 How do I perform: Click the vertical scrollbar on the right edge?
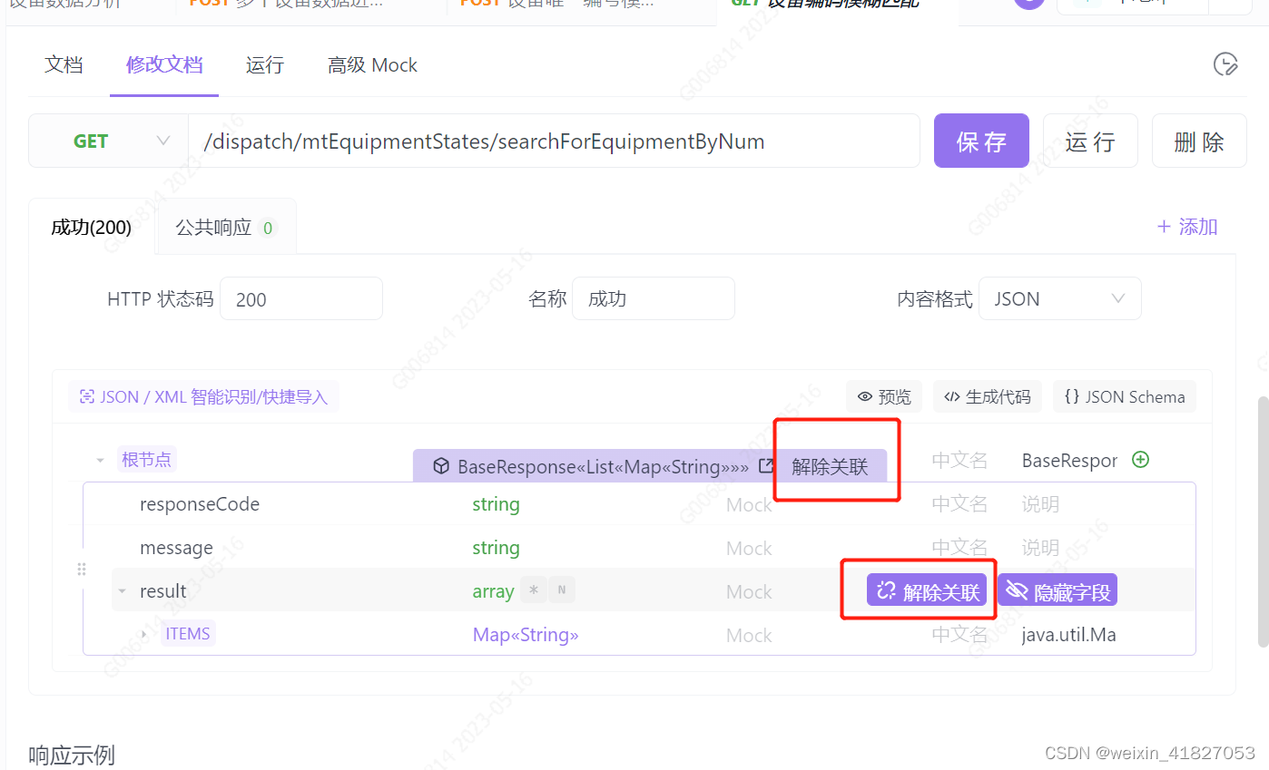tap(1263, 521)
